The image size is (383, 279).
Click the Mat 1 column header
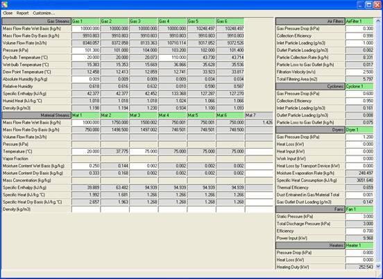point(86,115)
